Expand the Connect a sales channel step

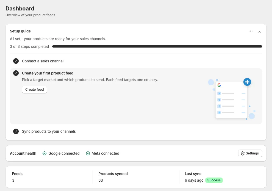(x=43, y=61)
